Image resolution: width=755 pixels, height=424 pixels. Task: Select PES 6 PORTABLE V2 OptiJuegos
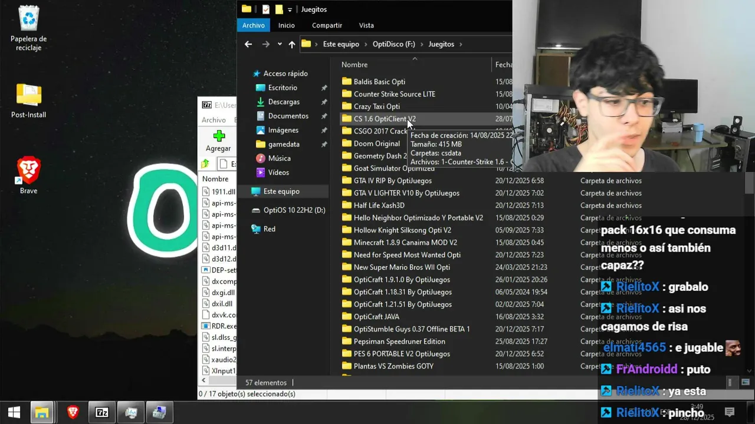tap(402, 354)
